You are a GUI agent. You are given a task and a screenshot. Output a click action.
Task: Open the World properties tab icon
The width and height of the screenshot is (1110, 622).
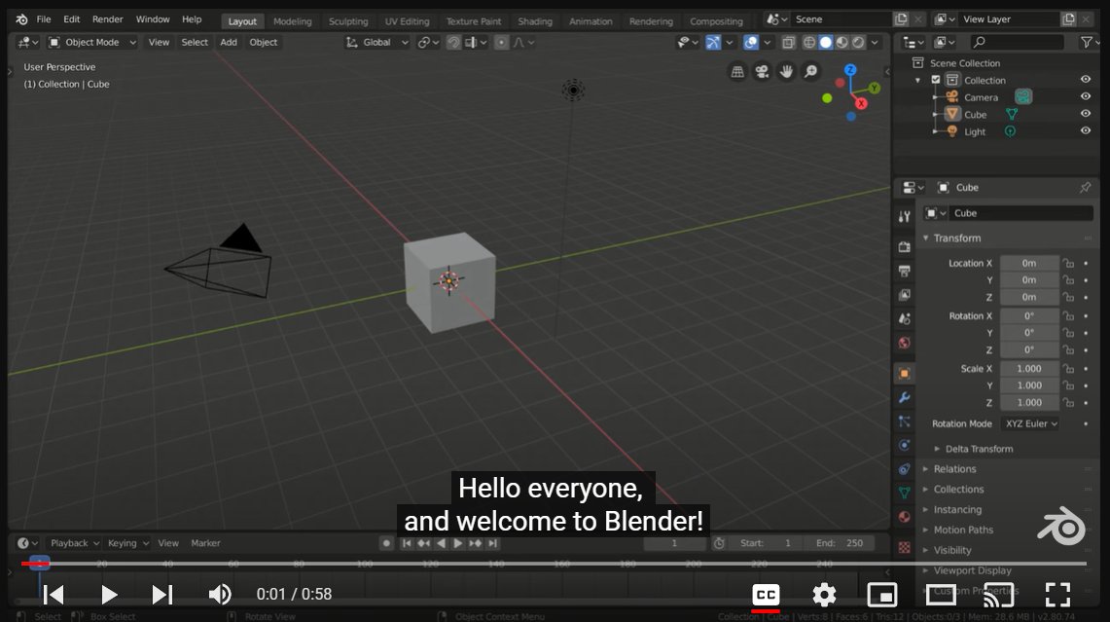pos(904,343)
